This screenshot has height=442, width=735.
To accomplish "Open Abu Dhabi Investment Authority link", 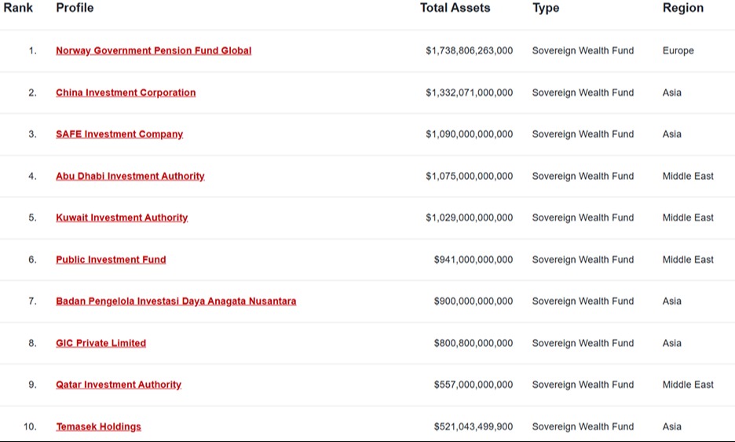I will (x=130, y=176).
